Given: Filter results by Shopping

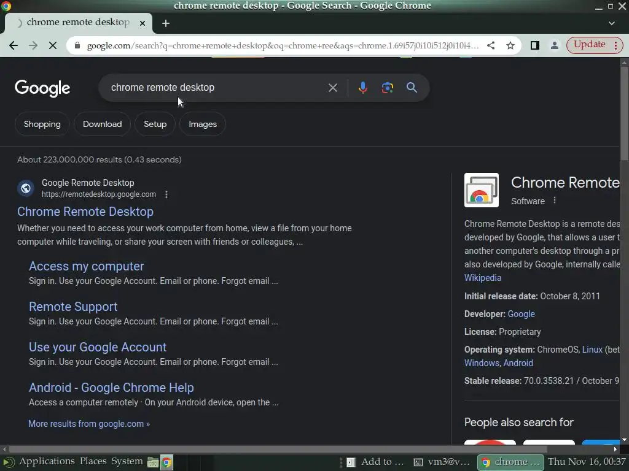Looking at the screenshot, I should (42, 124).
